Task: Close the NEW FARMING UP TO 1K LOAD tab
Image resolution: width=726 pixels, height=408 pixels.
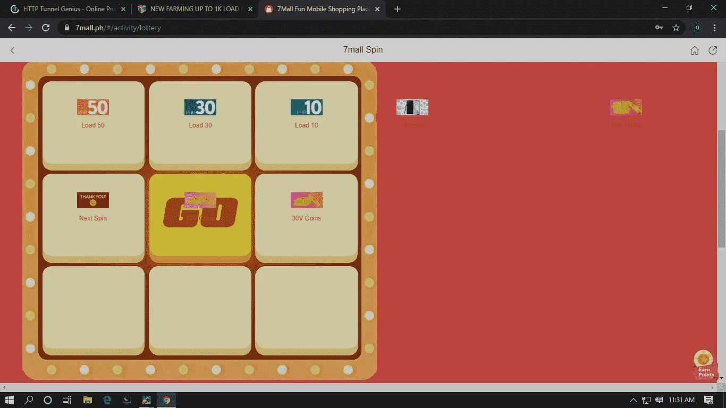Action: pos(250,9)
